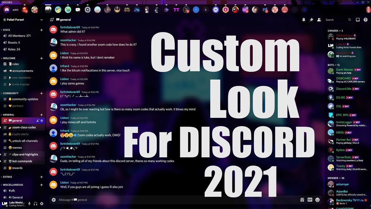Edit general channel settings gear

point(42,120)
